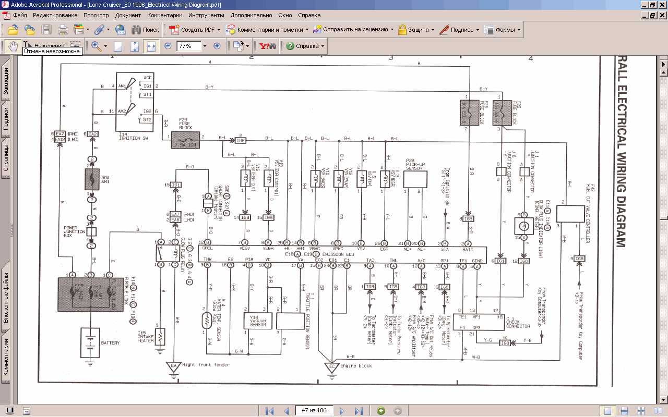Go to the last page
This screenshot has height=417, width=668.
(x=359, y=411)
